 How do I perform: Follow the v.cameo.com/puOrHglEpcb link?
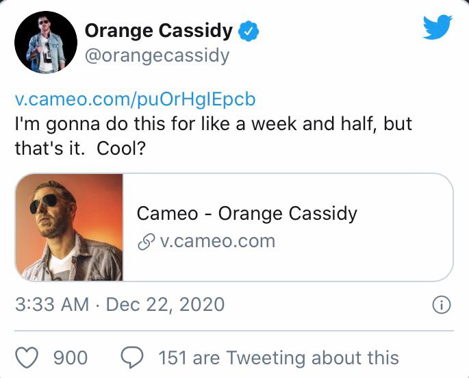135,99
